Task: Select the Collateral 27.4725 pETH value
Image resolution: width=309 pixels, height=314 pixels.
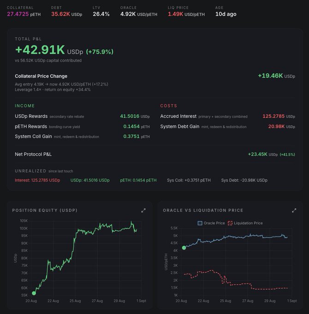Action: pos(24,14)
